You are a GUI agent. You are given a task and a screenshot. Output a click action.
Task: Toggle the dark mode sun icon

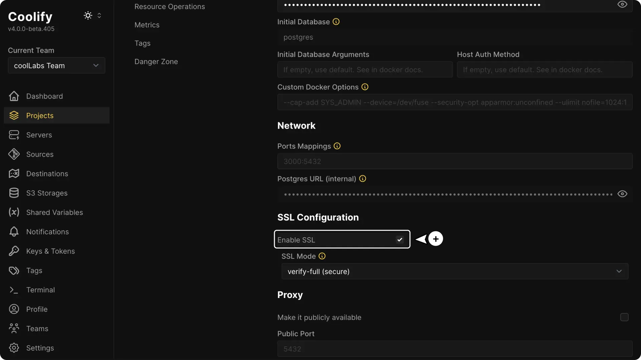point(87,15)
